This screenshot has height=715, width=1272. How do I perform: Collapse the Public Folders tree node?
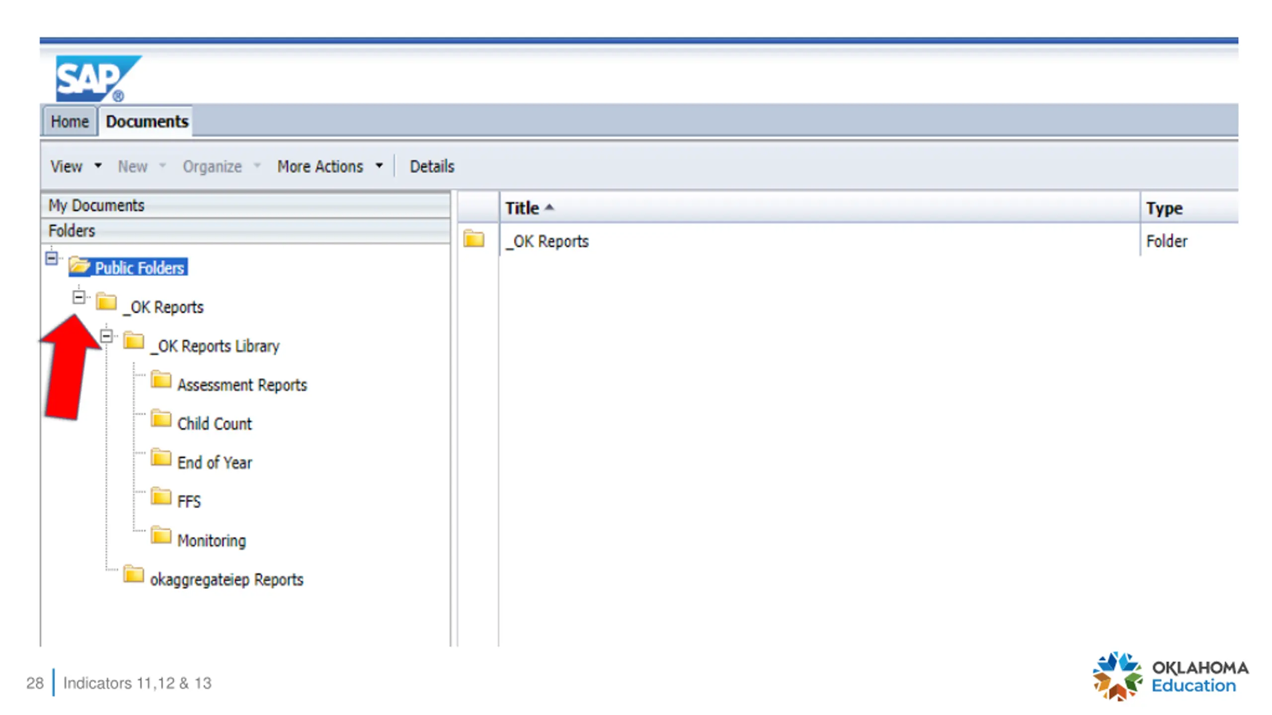pos(51,258)
